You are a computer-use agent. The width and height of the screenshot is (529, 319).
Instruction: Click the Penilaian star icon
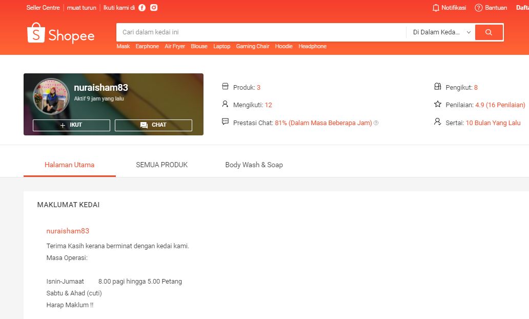438,104
